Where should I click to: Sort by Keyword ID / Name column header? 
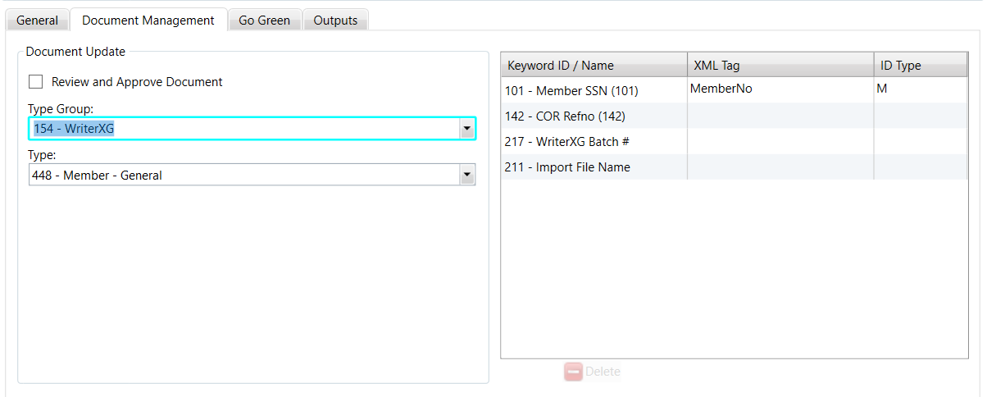click(561, 66)
